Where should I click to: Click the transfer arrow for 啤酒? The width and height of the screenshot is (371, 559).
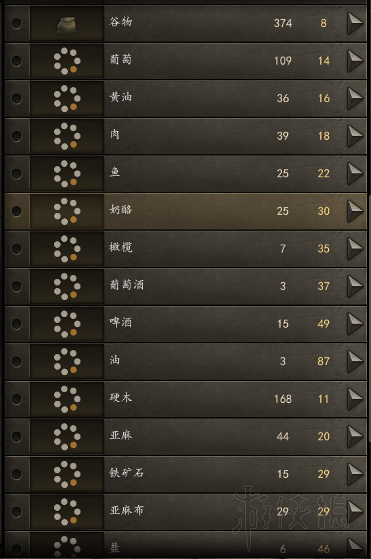click(355, 324)
